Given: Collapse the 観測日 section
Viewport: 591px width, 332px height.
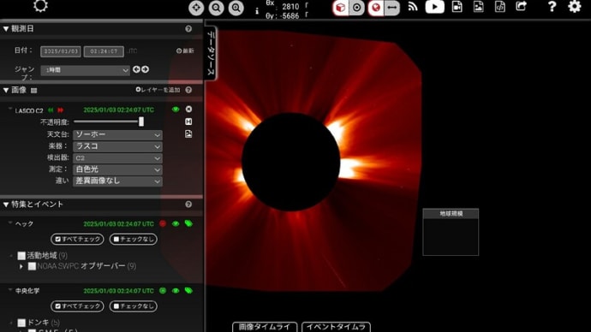Looking at the screenshot, I should tap(6, 29).
